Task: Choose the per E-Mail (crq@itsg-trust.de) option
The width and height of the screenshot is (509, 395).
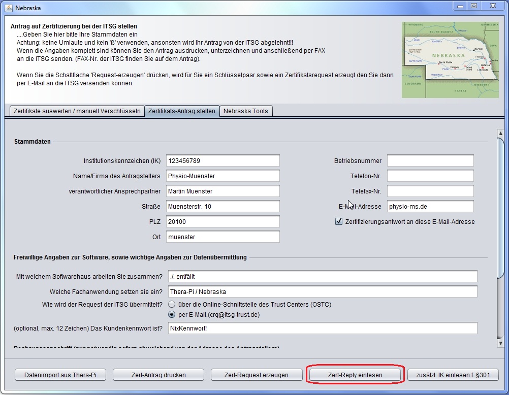Action: [172, 314]
